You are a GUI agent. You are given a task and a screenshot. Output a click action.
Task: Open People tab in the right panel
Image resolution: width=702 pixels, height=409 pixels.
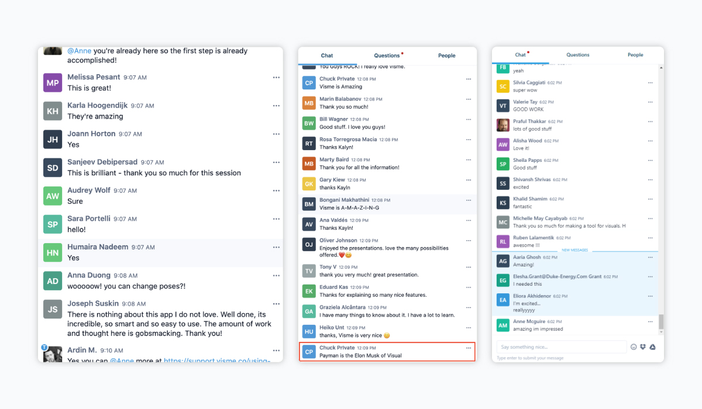click(x=635, y=55)
